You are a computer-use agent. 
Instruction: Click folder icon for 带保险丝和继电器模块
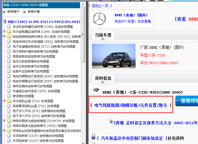pyautogui.click(x=9, y=131)
